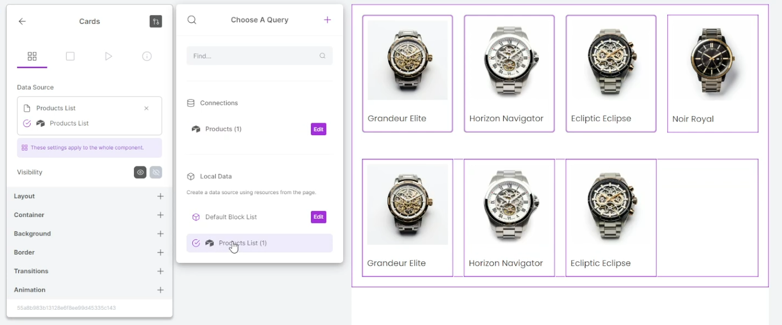Toggle hidden state with crossed-eye icon
This screenshot has width=782, height=325.
coord(156,172)
